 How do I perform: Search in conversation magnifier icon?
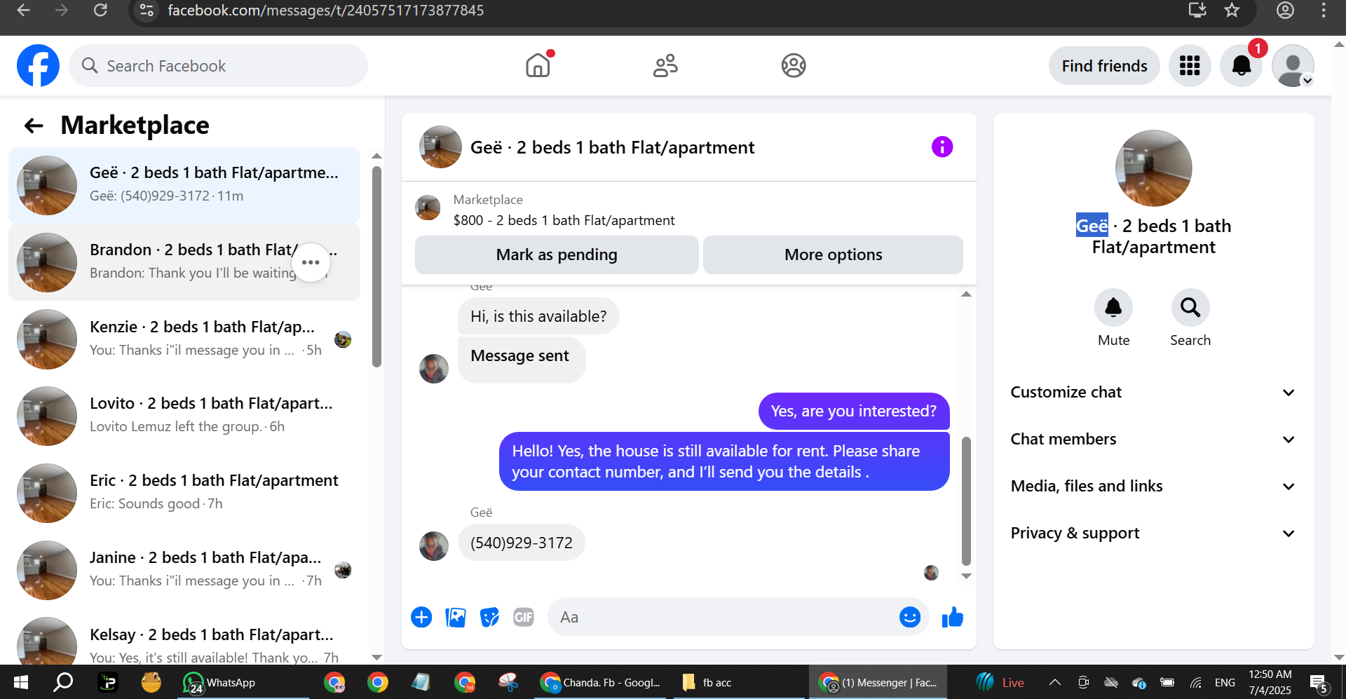[1190, 307]
